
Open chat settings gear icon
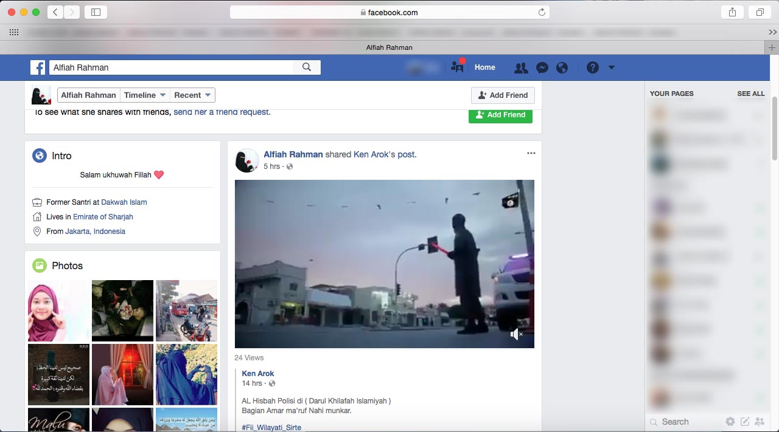click(x=730, y=422)
